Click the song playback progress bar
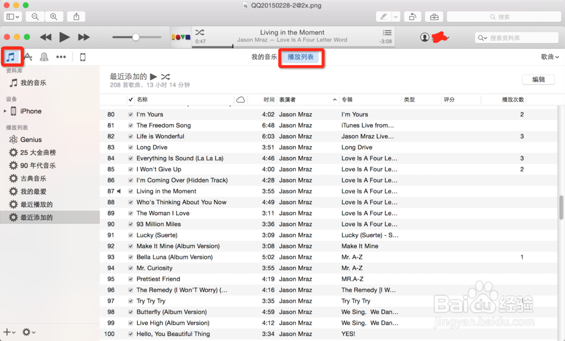The image size is (565, 341). click(x=293, y=46)
